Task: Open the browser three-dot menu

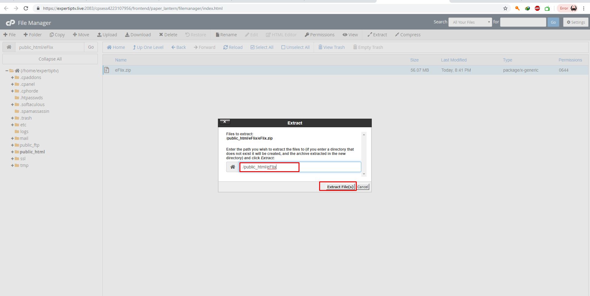Action: [584, 8]
